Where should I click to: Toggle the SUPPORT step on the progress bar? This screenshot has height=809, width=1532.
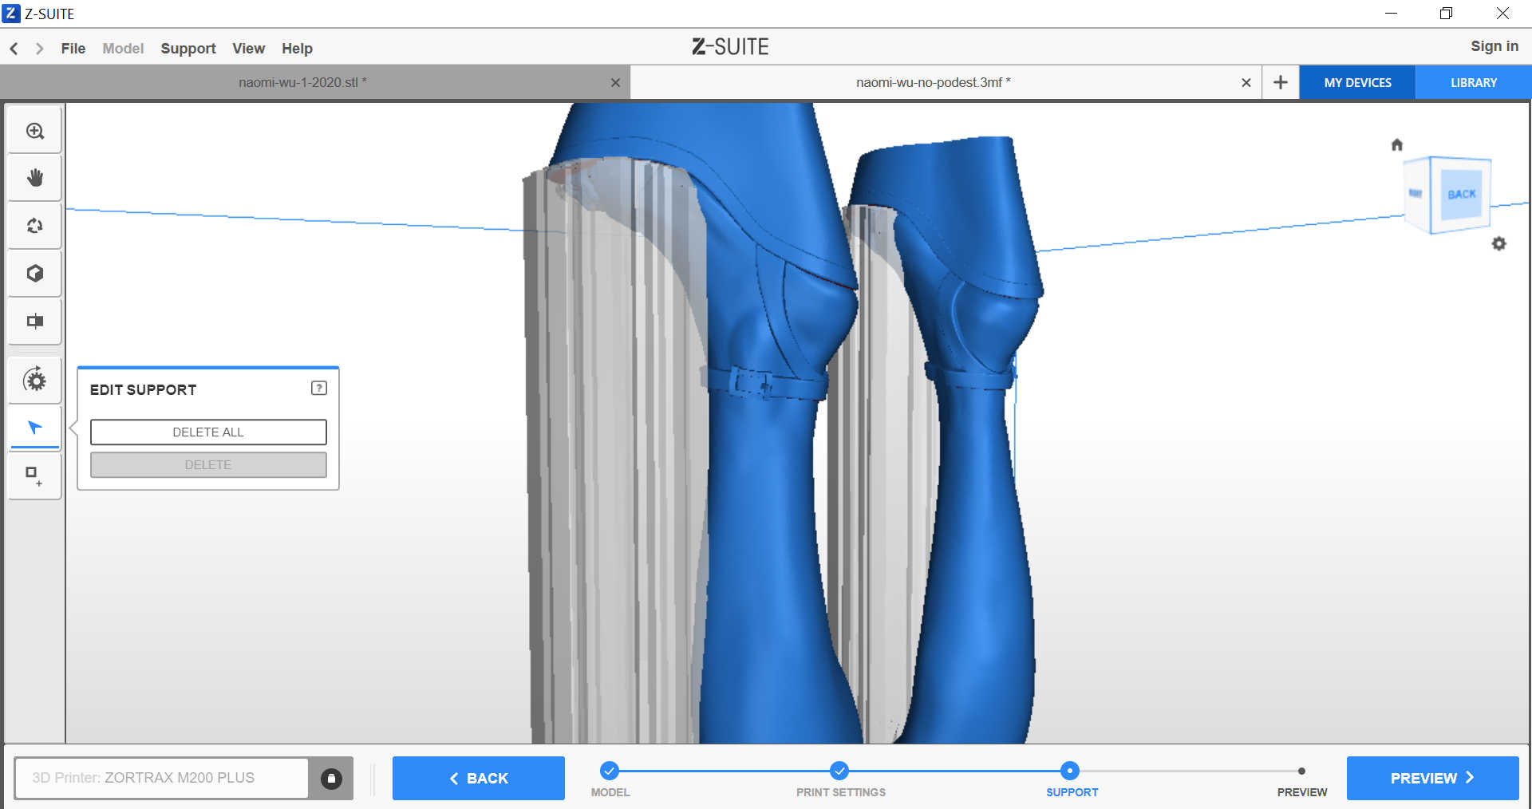(1071, 772)
